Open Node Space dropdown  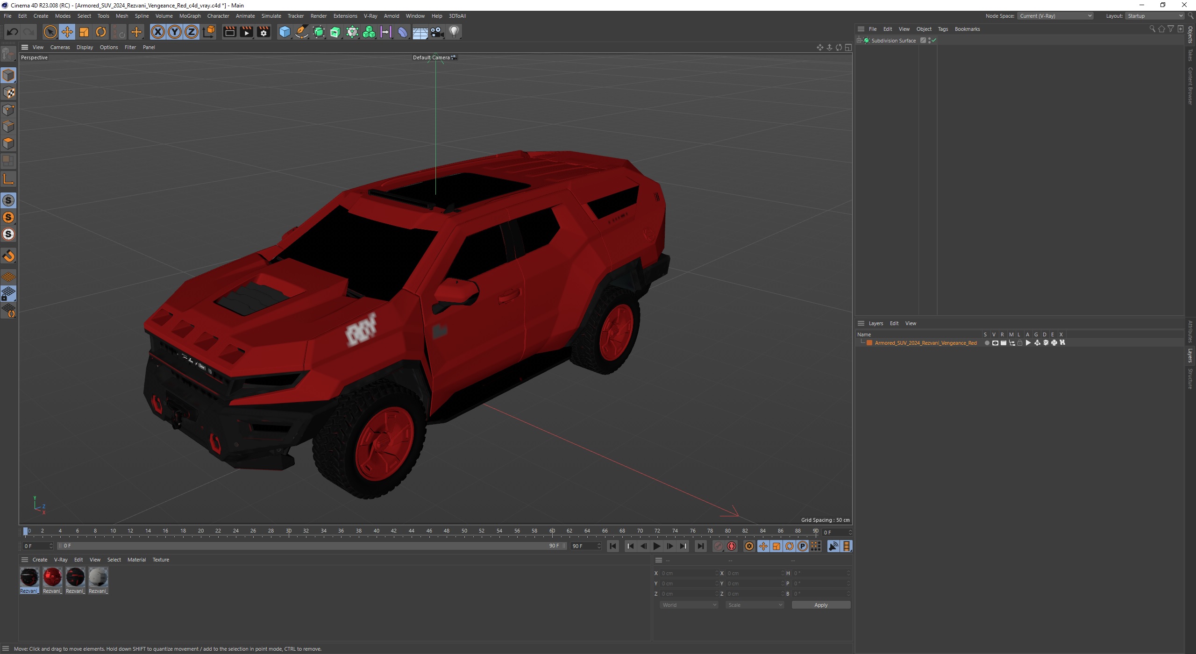(1055, 16)
